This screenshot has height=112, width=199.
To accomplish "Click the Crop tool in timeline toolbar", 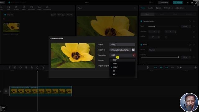I will pos(43,68).
